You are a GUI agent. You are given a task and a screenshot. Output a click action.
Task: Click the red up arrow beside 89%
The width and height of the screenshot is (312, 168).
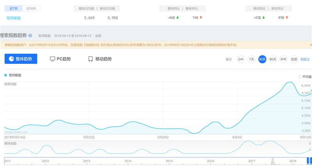pos(287,18)
